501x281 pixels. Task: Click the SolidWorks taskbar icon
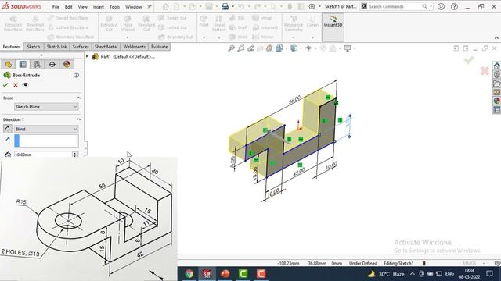point(207,274)
